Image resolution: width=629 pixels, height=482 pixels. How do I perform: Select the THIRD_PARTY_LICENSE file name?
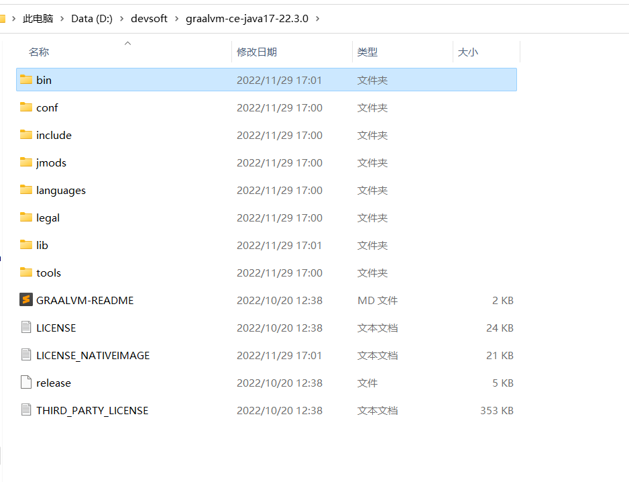pyautogui.click(x=93, y=410)
